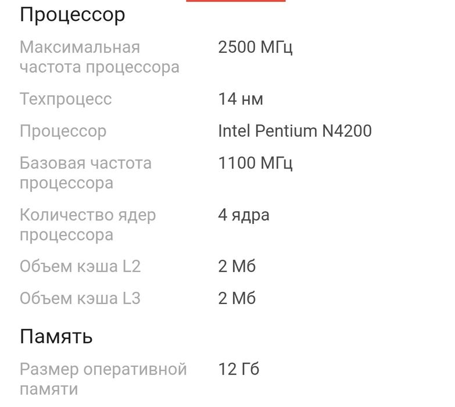The width and height of the screenshot is (455, 407).
Task: Select the "14 нм" value
Action: pos(241,99)
